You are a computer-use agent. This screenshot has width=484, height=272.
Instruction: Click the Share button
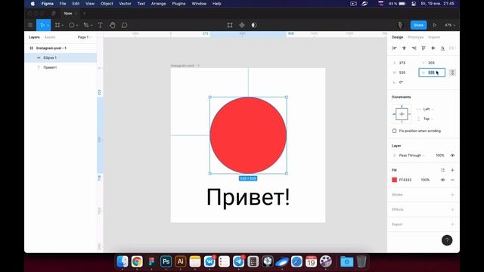(x=418, y=25)
